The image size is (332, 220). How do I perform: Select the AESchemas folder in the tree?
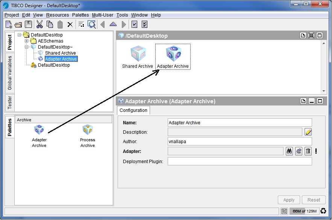point(51,41)
